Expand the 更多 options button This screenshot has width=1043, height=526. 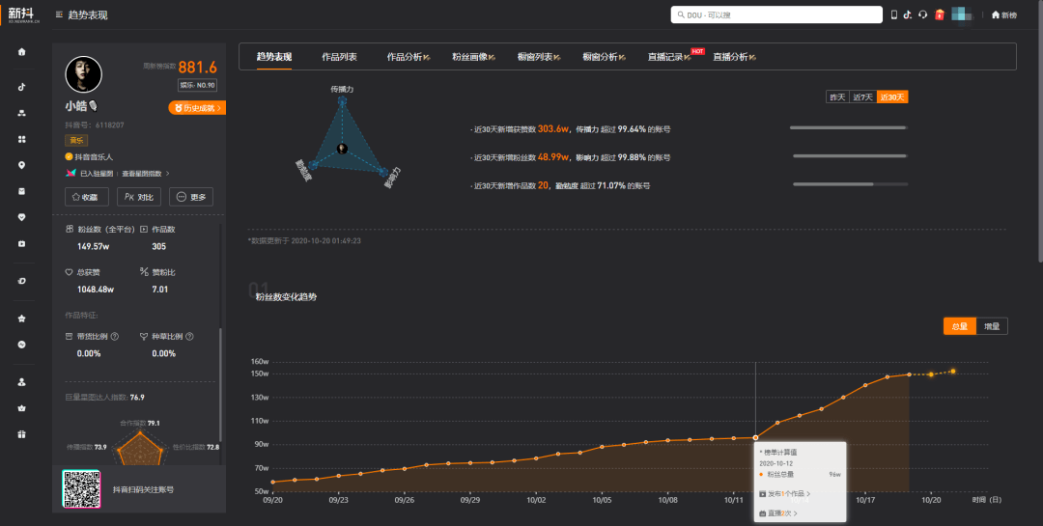coord(191,197)
